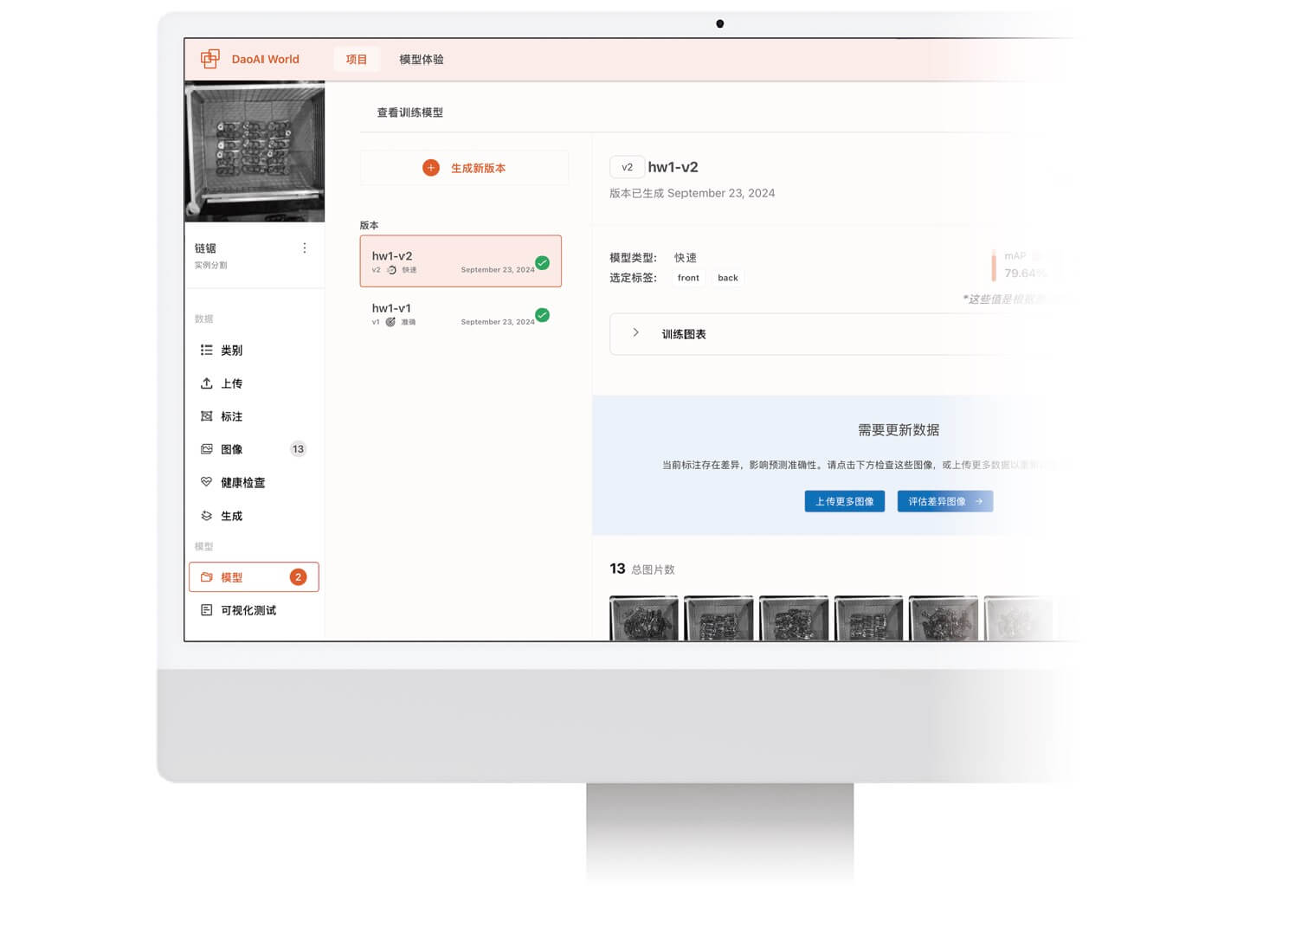This screenshot has width=1295, height=933.
Task: Open the 链锯 project three-dot menu
Action: pos(304,248)
